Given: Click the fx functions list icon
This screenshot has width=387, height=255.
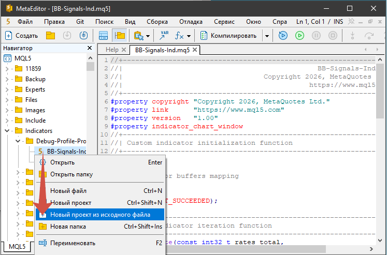Looking at the screenshot, I should 179,36.
